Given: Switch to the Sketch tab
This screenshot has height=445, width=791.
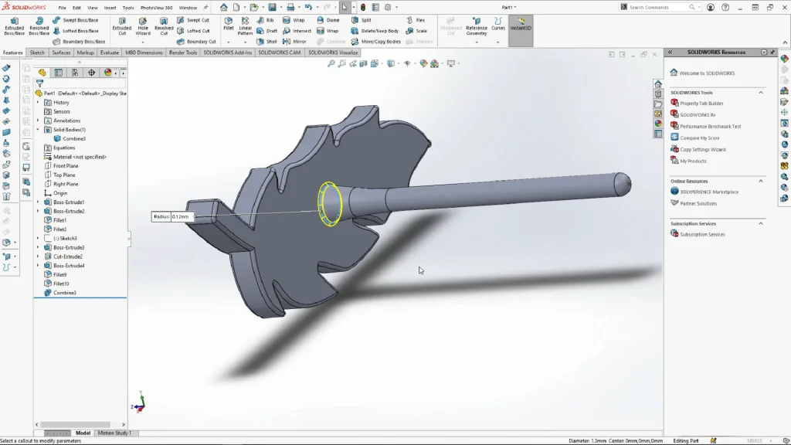Looking at the screenshot, I should pos(37,53).
